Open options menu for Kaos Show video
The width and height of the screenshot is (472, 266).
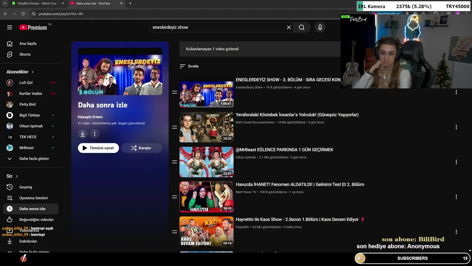[x=456, y=232]
